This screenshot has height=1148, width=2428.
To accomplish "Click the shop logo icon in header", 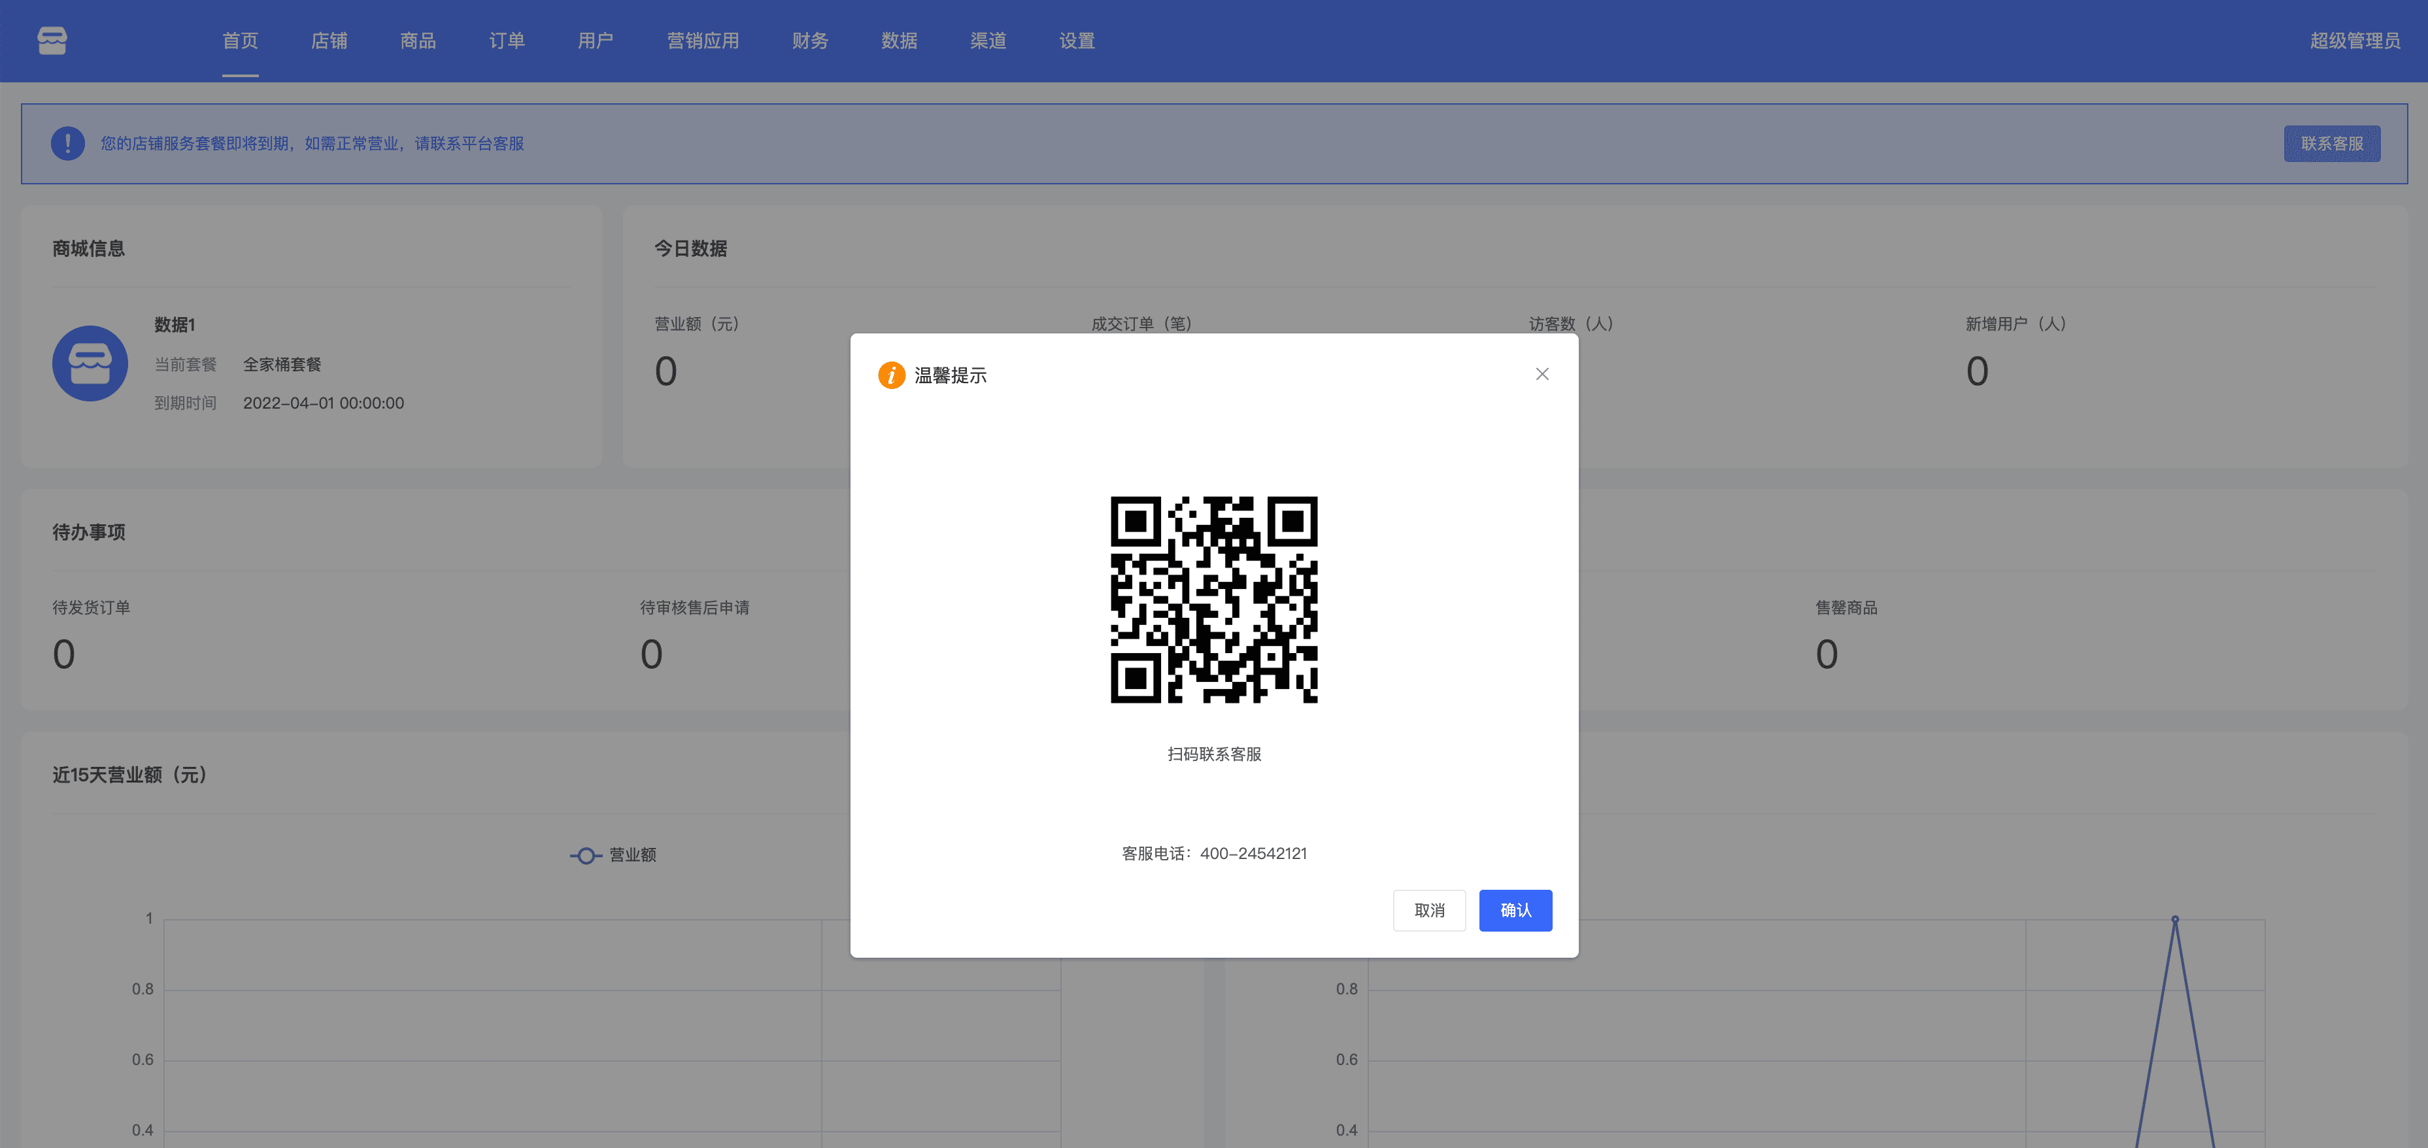I will [x=52, y=41].
